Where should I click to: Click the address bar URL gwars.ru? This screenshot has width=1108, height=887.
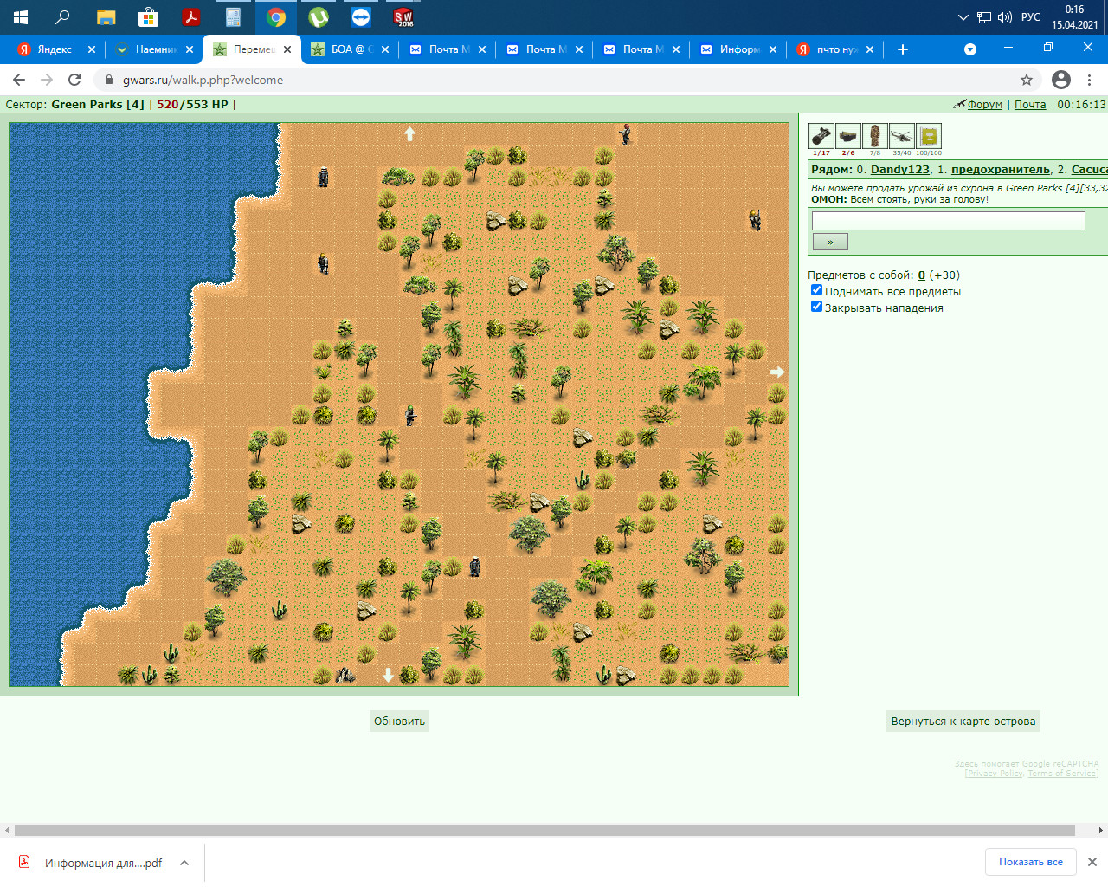coord(203,80)
